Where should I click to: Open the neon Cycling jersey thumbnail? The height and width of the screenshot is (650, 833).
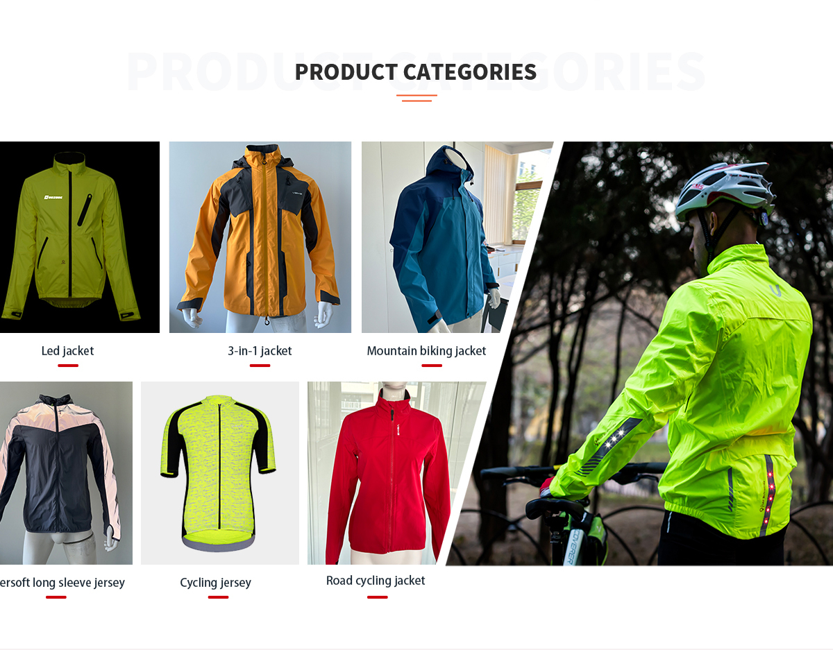220,473
